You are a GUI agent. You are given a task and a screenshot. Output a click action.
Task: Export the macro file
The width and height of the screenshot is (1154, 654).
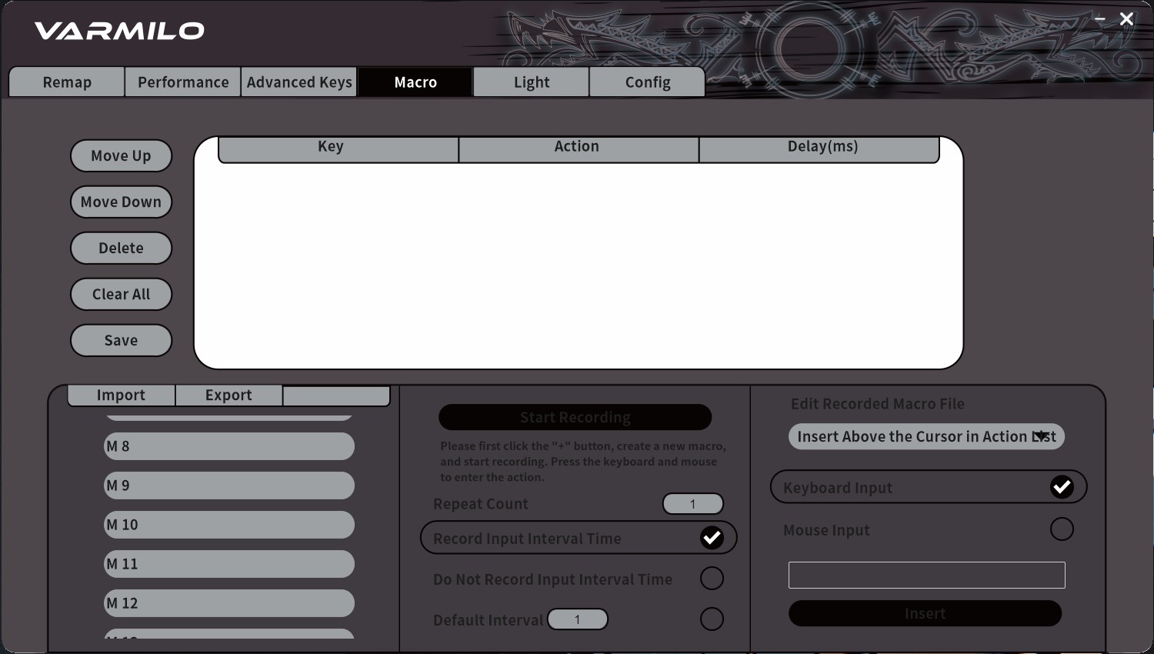coord(228,395)
